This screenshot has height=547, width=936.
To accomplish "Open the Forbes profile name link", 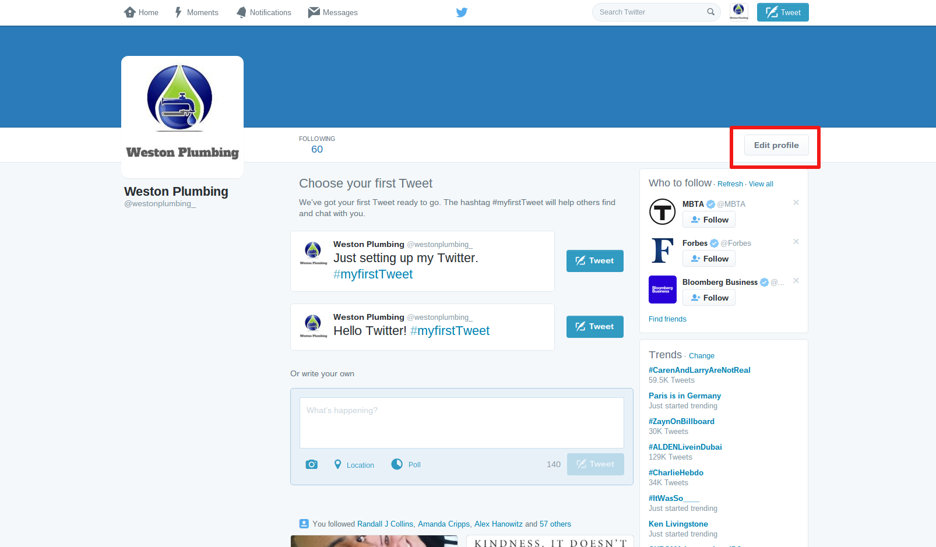I will tap(695, 243).
